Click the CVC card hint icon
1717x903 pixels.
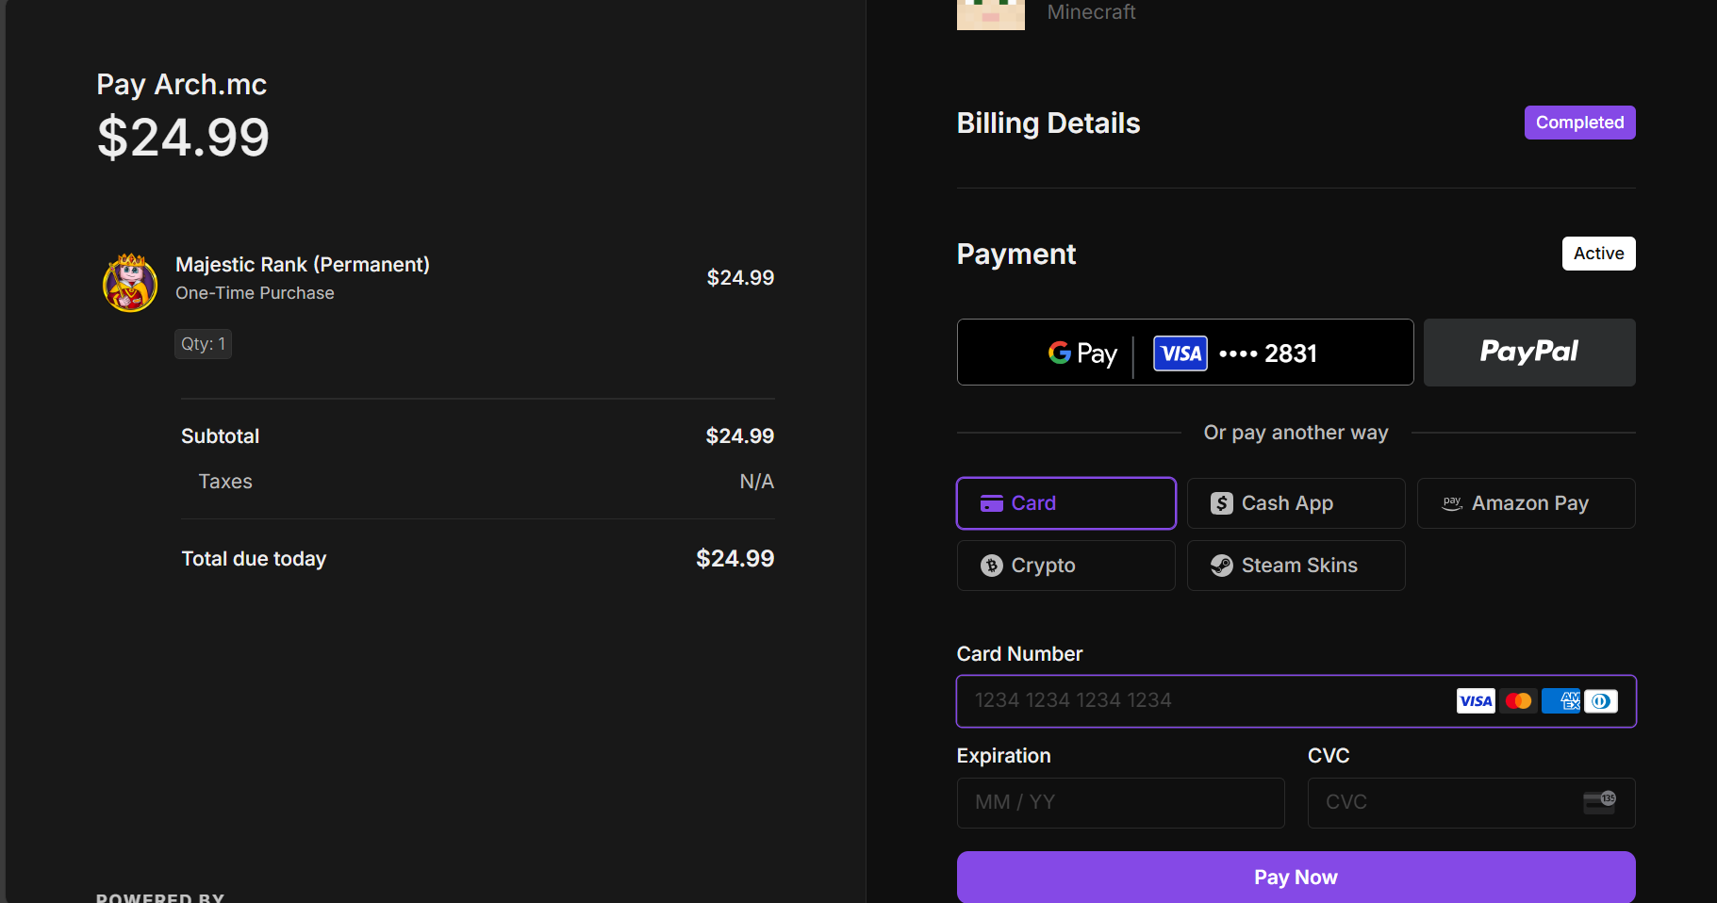click(x=1599, y=802)
